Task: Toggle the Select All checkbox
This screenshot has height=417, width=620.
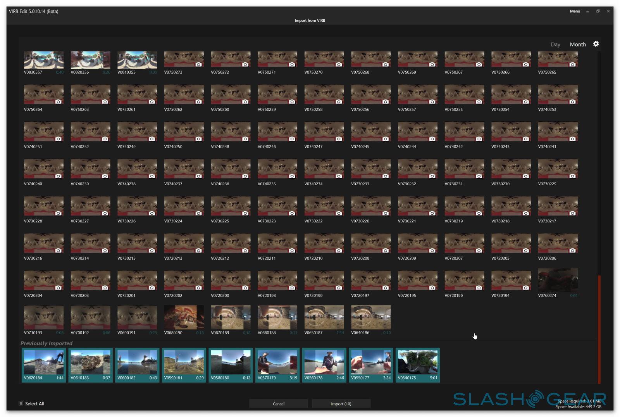Action: tap(21, 403)
